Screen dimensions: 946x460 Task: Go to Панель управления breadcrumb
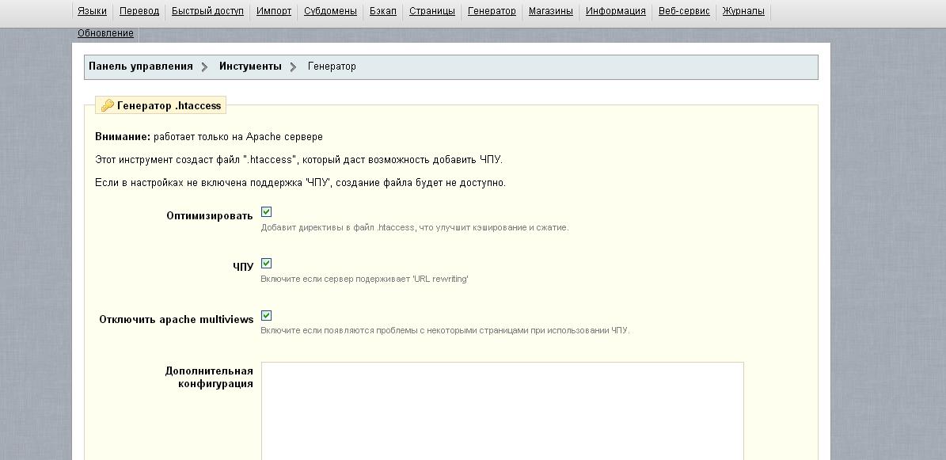[x=141, y=67]
